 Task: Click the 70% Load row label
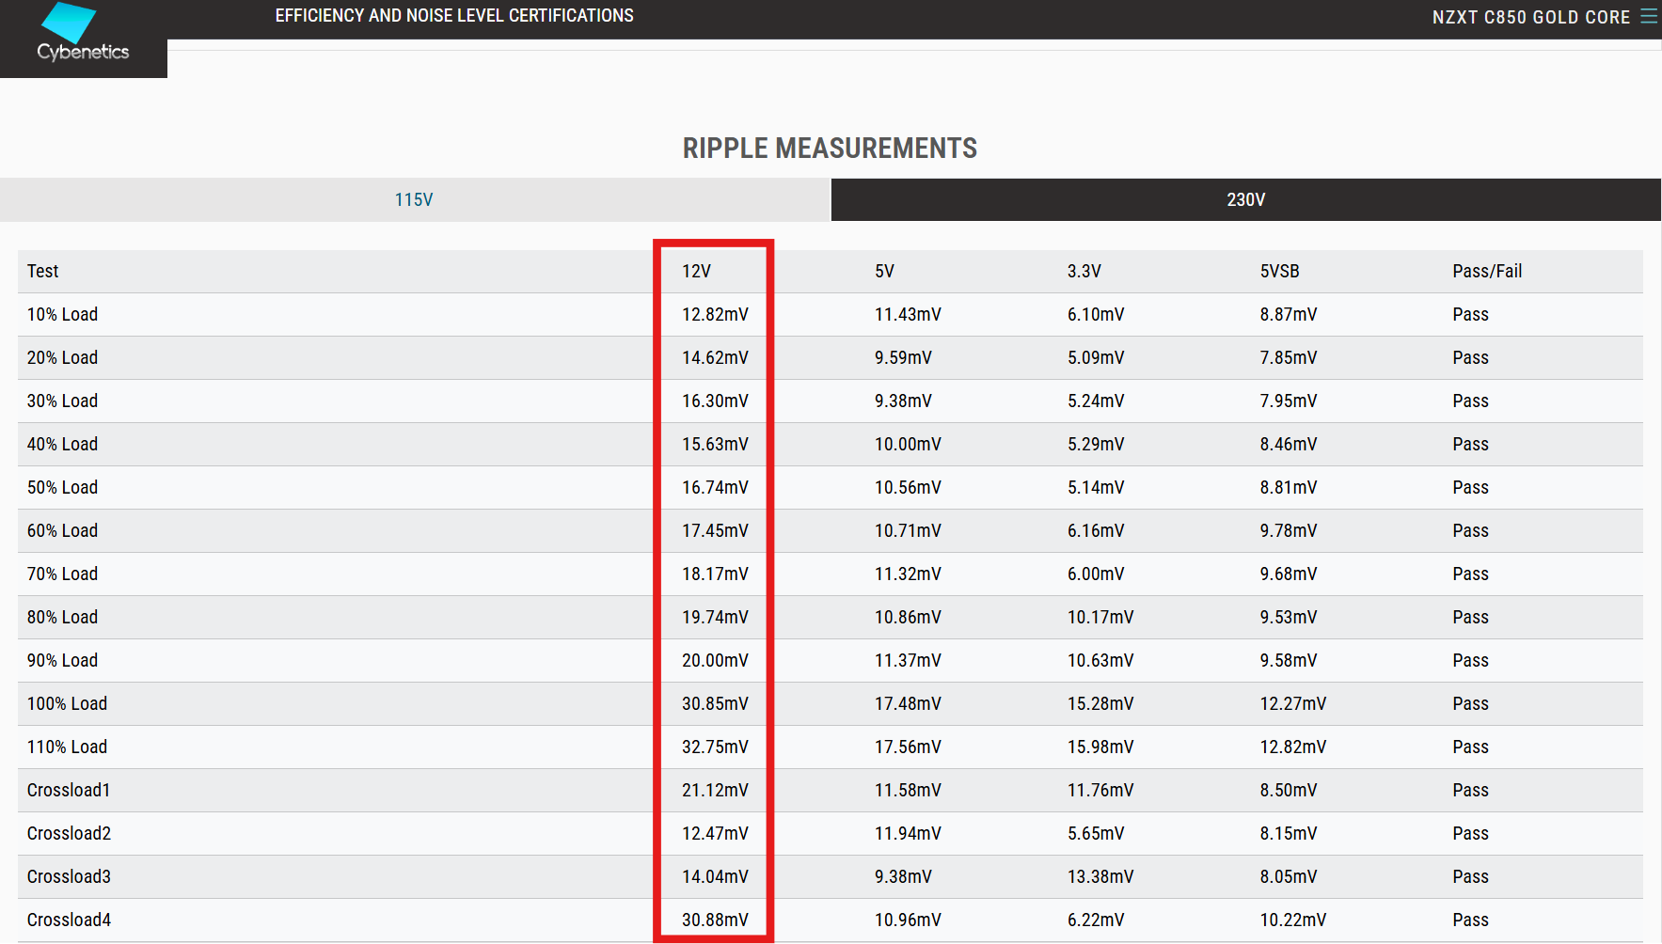pyautogui.click(x=62, y=574)
